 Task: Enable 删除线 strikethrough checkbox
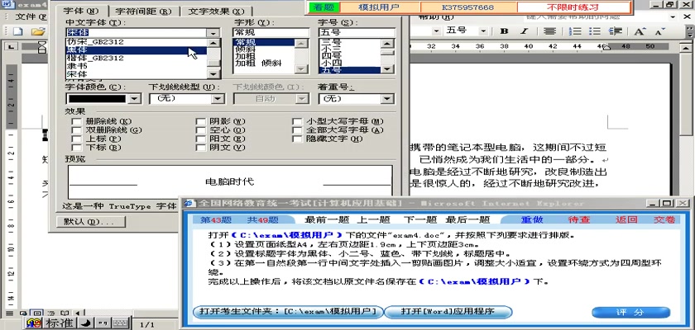coord(77,121)
